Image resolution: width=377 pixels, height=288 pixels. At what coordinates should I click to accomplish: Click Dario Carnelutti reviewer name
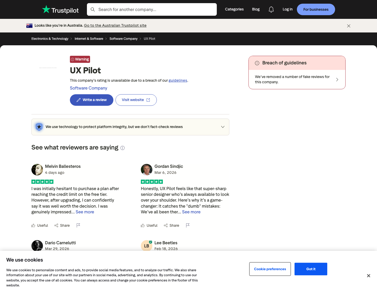60,243
